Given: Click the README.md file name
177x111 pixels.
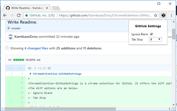Looking at the screenshot, I should coord(33,60).
